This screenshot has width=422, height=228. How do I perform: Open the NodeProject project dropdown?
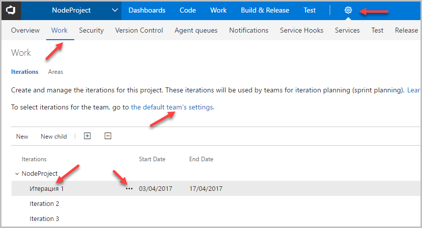(115, 10)
